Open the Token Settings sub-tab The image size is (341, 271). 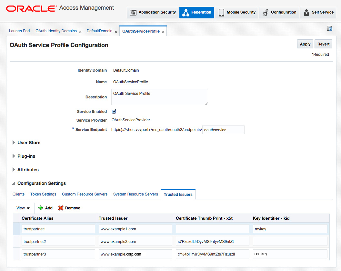click(43, 194)
